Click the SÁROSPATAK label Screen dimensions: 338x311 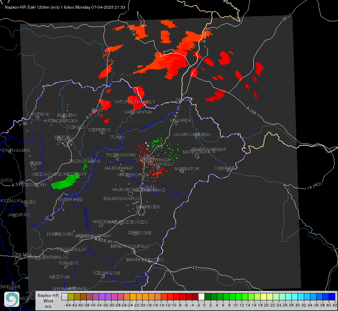point(138,112)
